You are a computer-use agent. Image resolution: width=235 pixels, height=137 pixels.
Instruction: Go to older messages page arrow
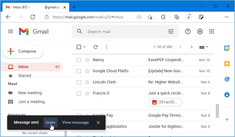(x=192, y=47)
